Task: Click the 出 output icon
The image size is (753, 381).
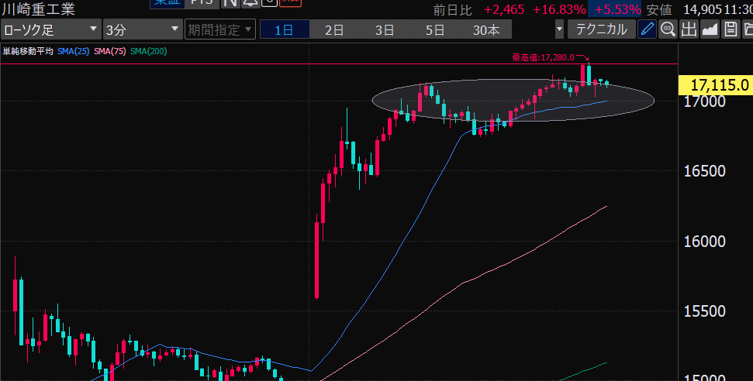Action: (689, 30)
